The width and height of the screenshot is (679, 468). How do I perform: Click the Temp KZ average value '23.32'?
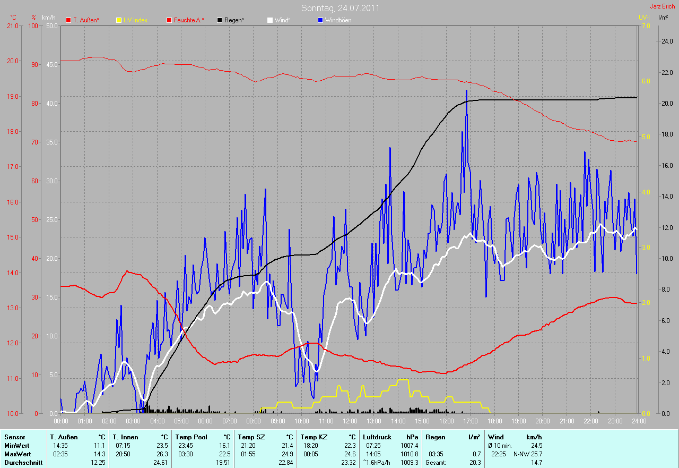[x=347, y=463]
